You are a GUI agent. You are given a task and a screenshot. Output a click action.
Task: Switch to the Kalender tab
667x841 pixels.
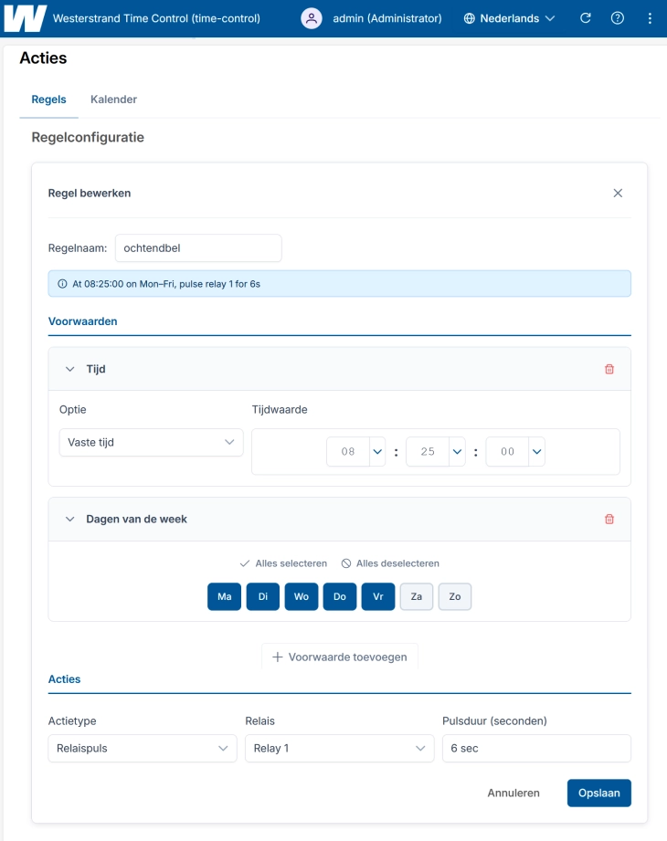click(114, 100)
